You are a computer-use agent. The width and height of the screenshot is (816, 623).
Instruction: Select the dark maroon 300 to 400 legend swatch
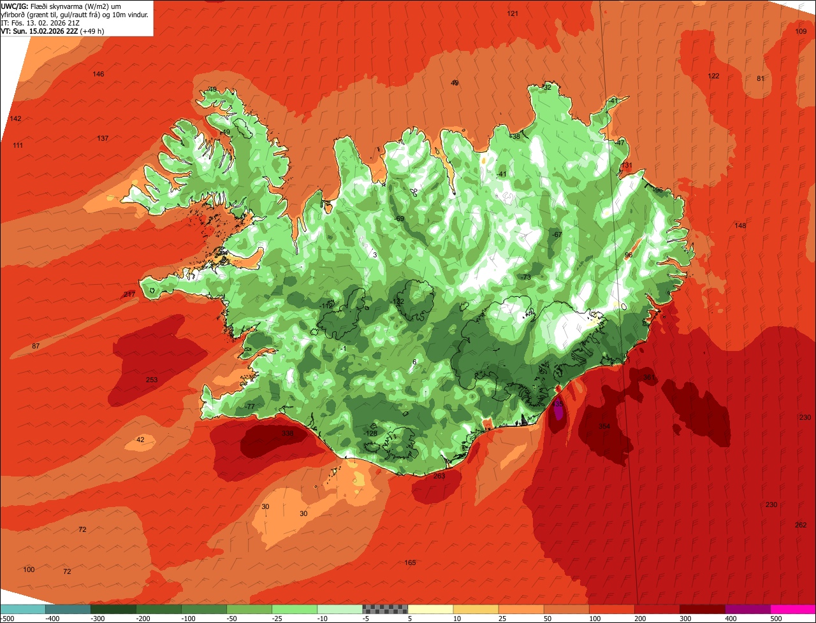[702, 609]
